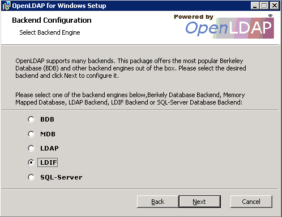
Task: Select the LDAP backend radio button
Action: (x=31, y=148)
